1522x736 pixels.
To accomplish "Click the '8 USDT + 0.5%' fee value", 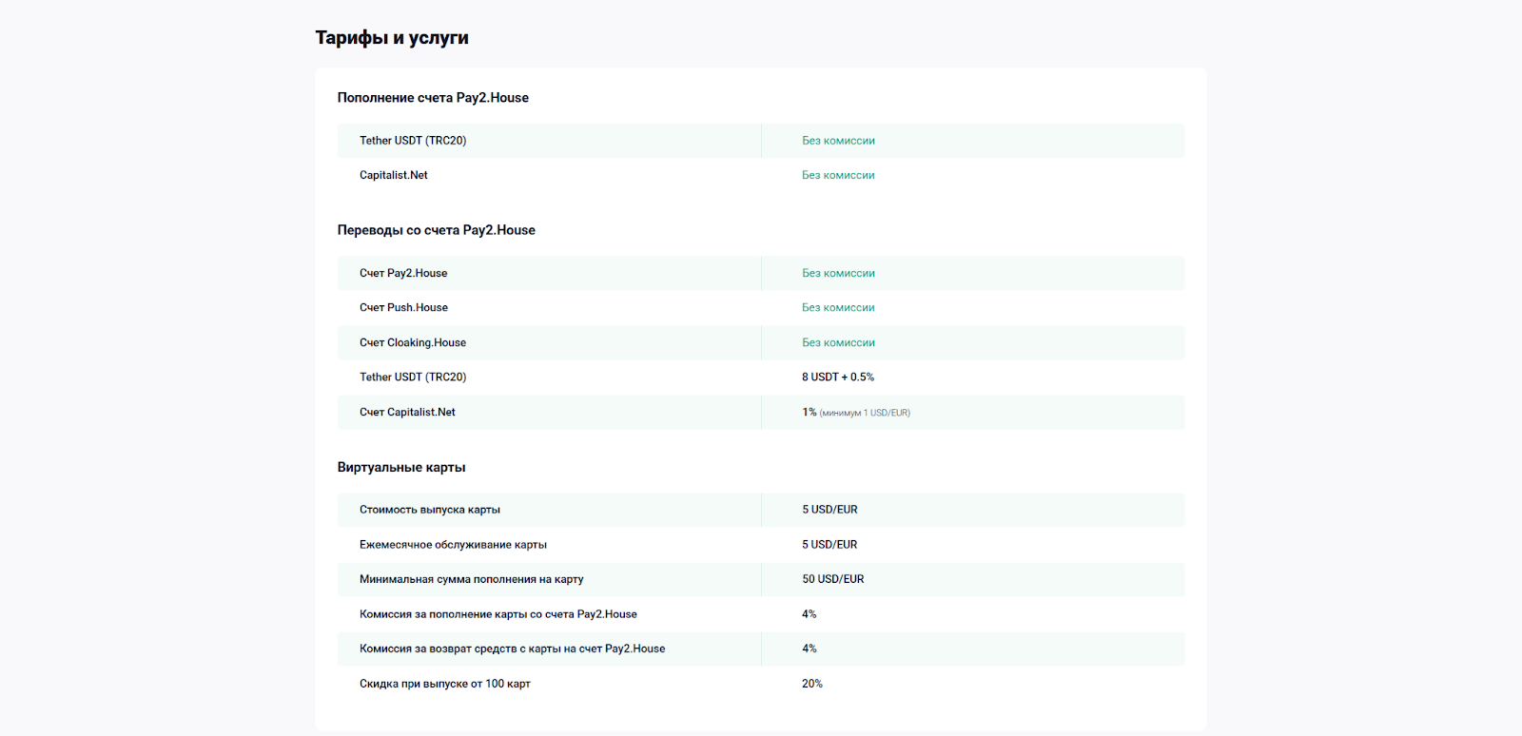I will coord(838,378).
